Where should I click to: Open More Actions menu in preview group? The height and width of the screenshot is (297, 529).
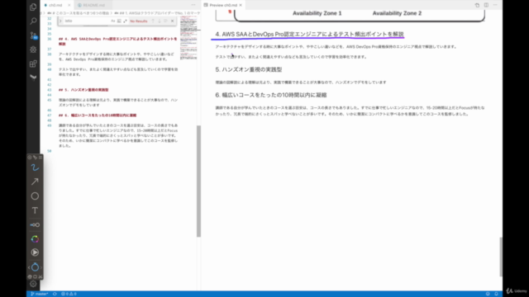495,5
